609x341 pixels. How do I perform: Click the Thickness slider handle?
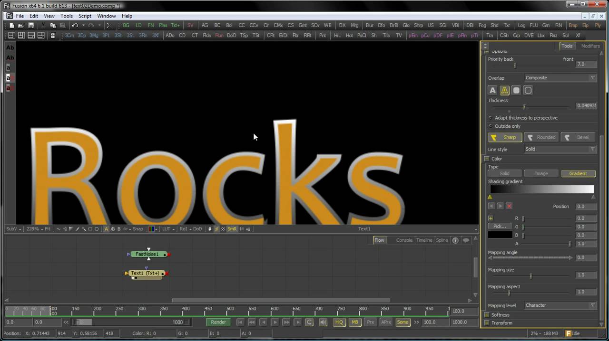[524, 107]
